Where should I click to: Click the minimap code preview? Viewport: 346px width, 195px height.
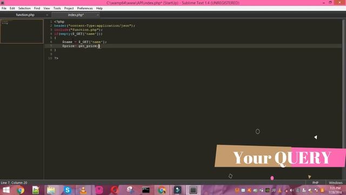coord(22,31)
